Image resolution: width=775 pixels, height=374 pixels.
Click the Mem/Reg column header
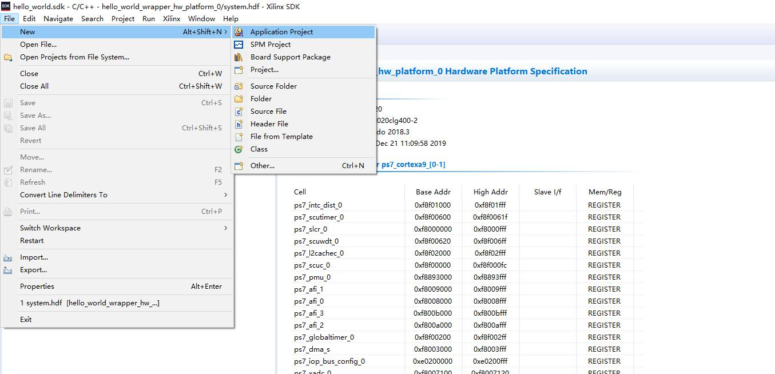pos(605,192)
